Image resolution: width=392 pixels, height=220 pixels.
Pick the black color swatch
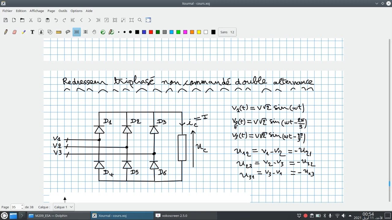tap(137, 32)
